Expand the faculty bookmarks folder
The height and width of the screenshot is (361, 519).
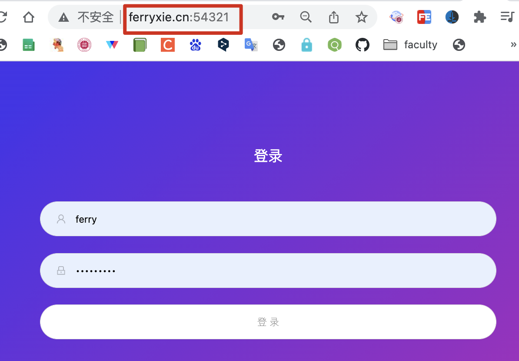tap(410, 45)
